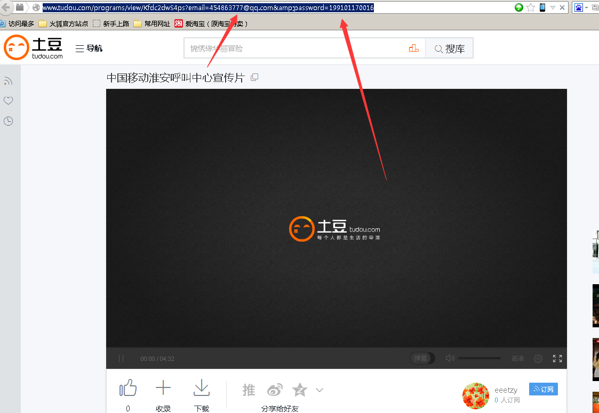Open the 常用网址 bookmark folder
Image resolution: width=599 pixels, height=413 pixels.
[x=151, y=23]
